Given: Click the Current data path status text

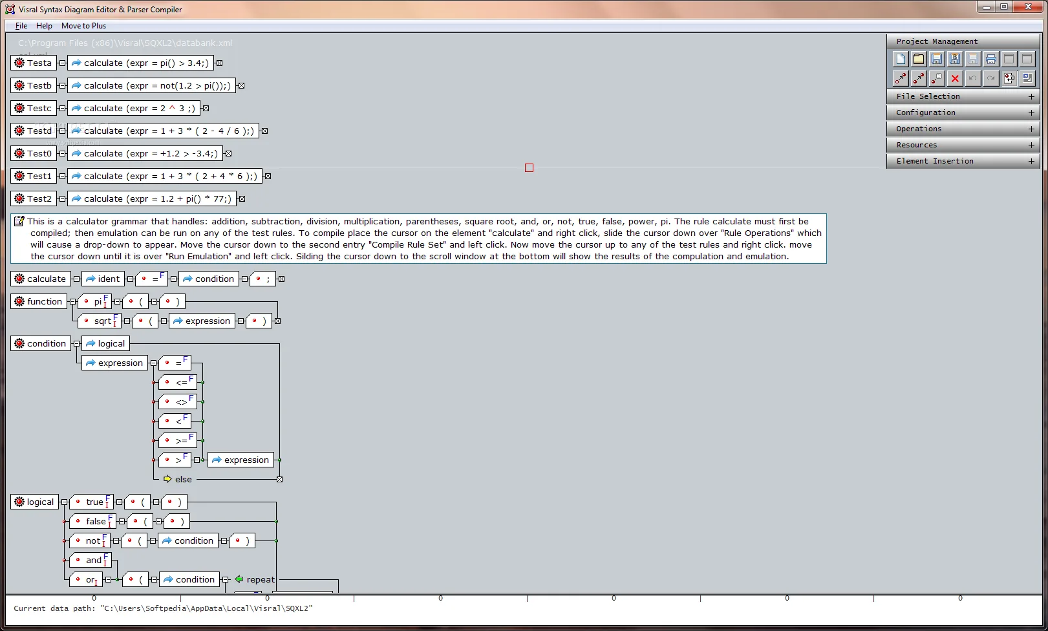Looking at the screenshot, I should click(163, 608).
